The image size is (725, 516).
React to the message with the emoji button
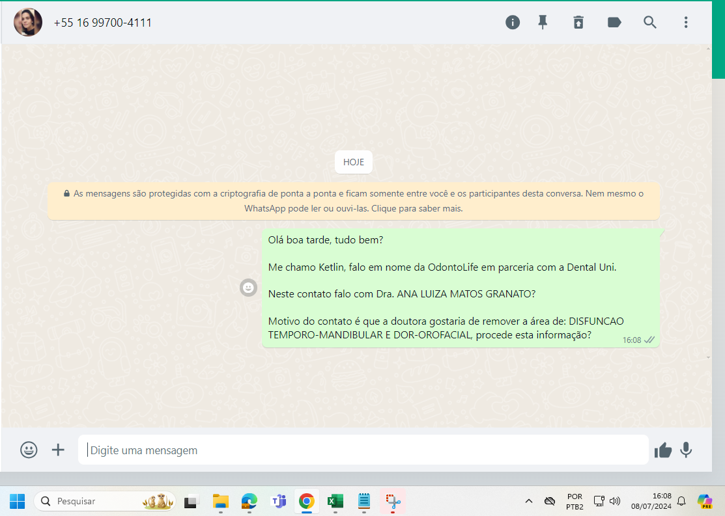pyautogui.click(x=248, y=288)
